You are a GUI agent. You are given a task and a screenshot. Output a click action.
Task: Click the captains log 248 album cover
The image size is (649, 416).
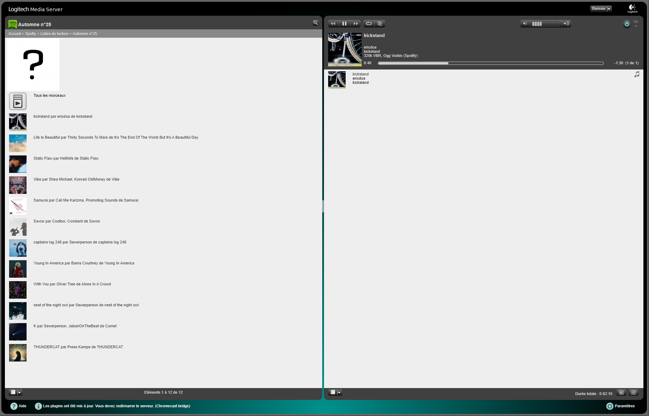[x=18, y=248]
